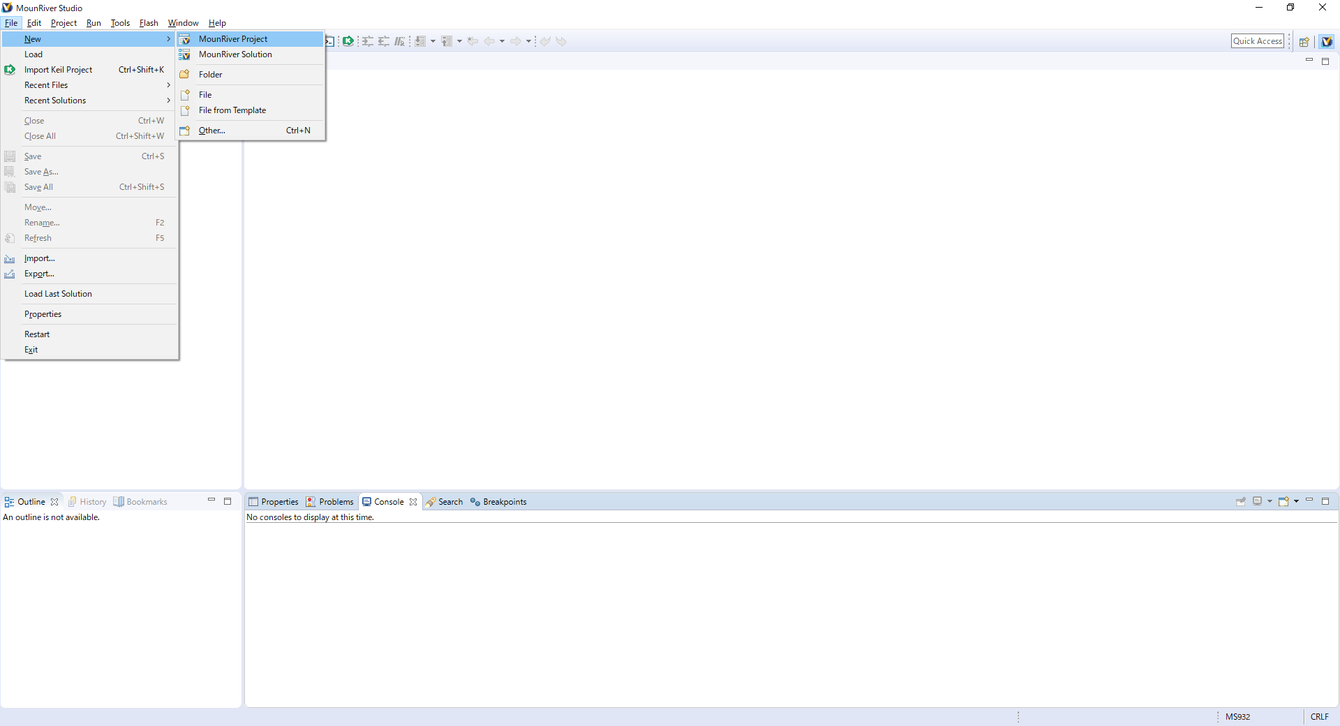Click the Shift Right indent toolbar icon

[367, 41]
